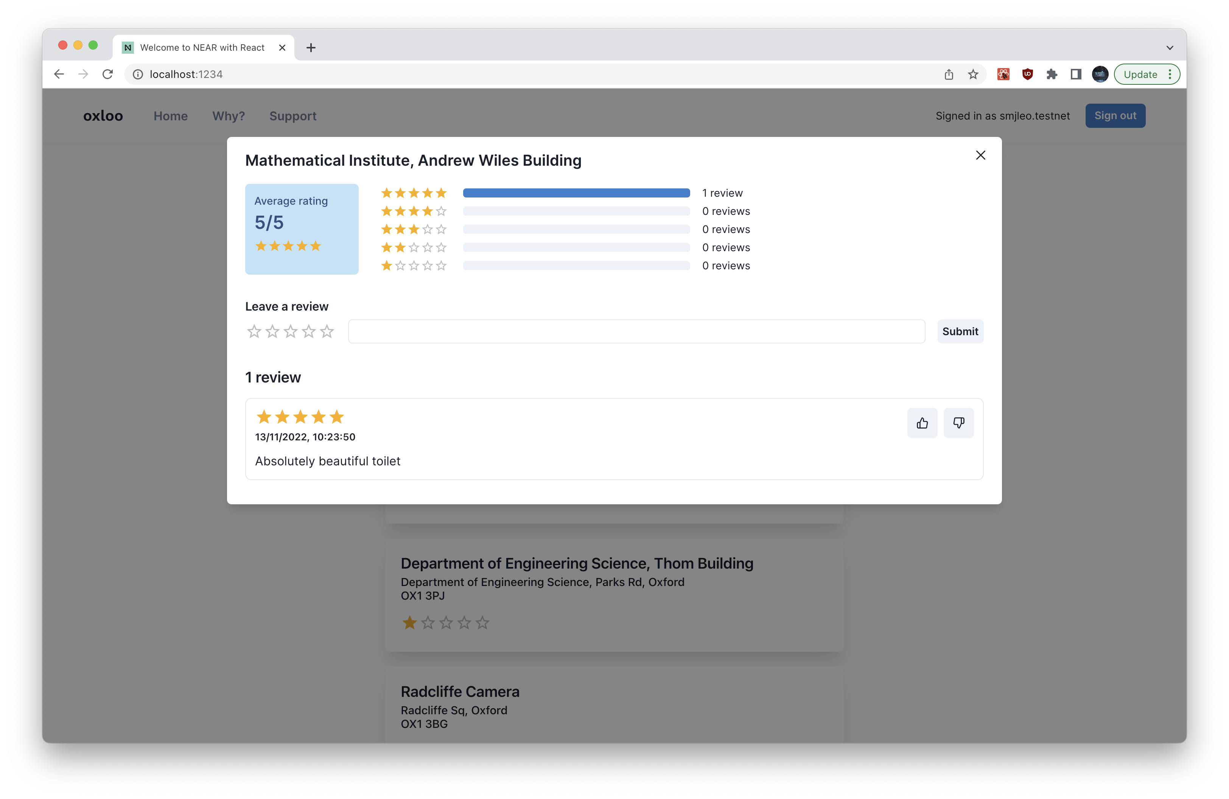Viewport: 1229px width, 799px height.
Task: Select fifth star in Leave a review
Action: pyautogui.click(x=327, y=331)
